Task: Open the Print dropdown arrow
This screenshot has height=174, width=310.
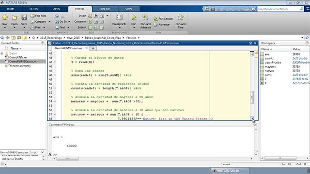Action: [44, 28]
